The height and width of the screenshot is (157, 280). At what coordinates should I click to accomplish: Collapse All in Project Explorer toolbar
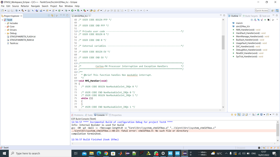[49, 16]
